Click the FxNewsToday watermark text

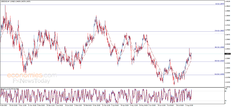[31, 81]
